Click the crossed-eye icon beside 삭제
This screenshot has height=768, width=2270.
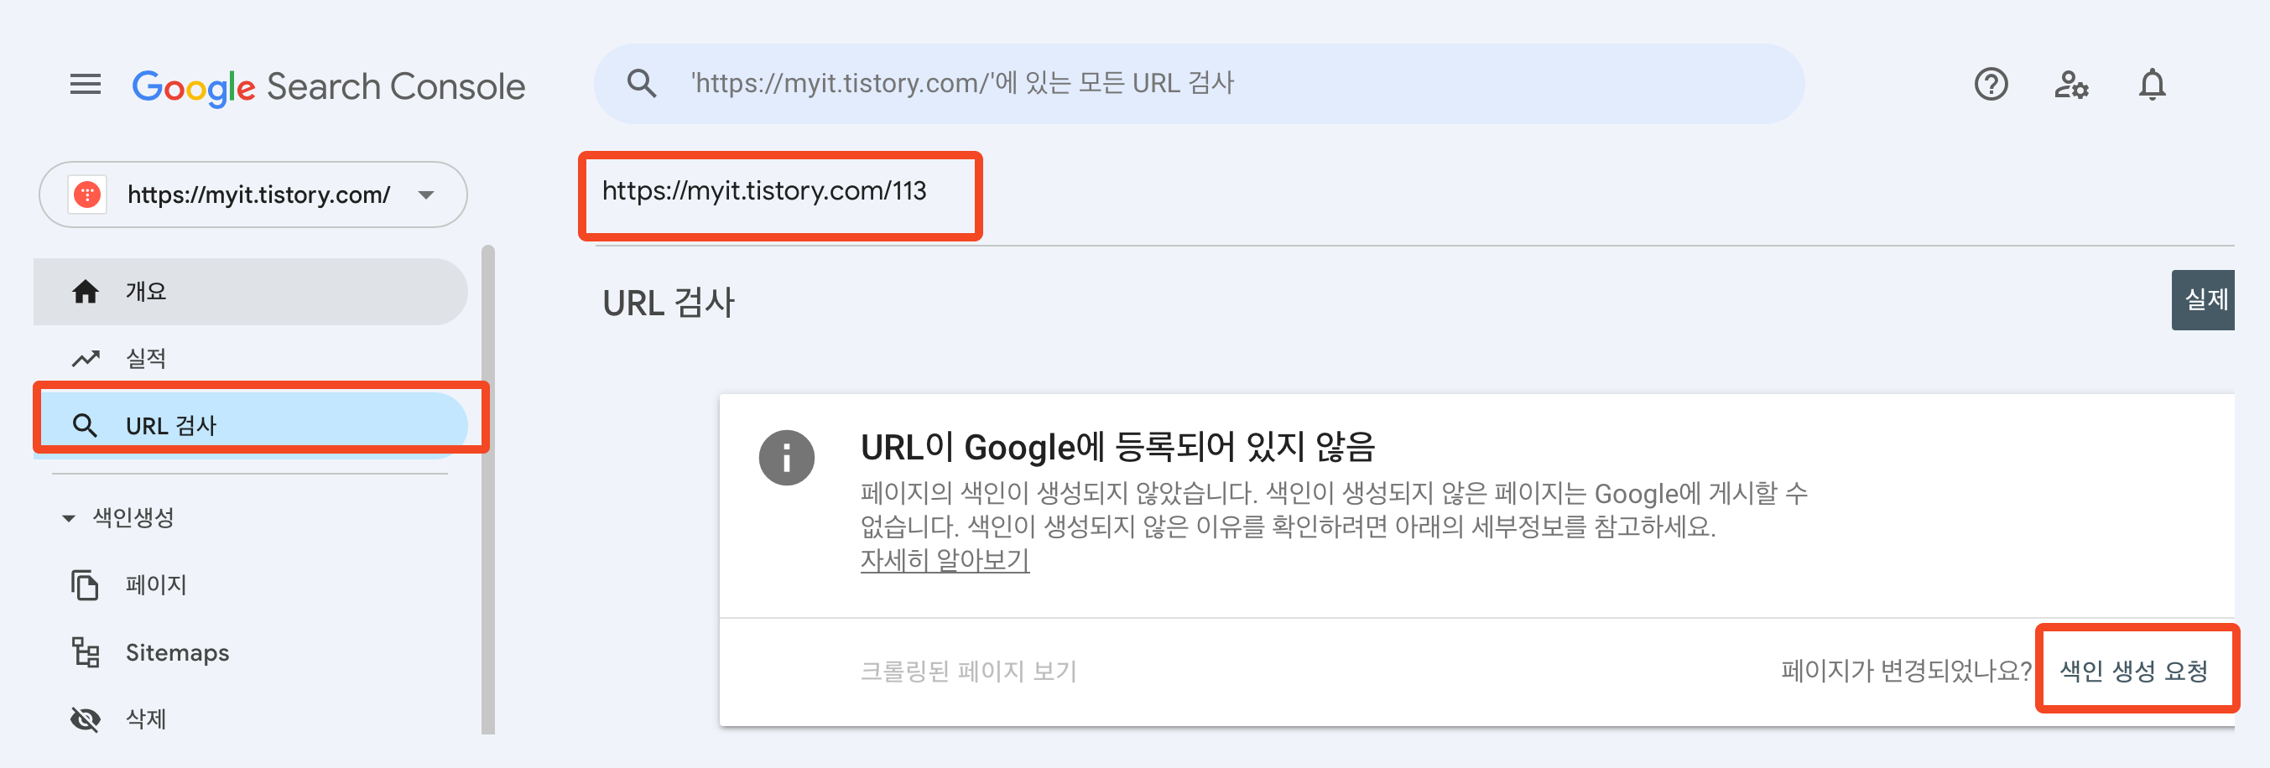pos(86,719)
